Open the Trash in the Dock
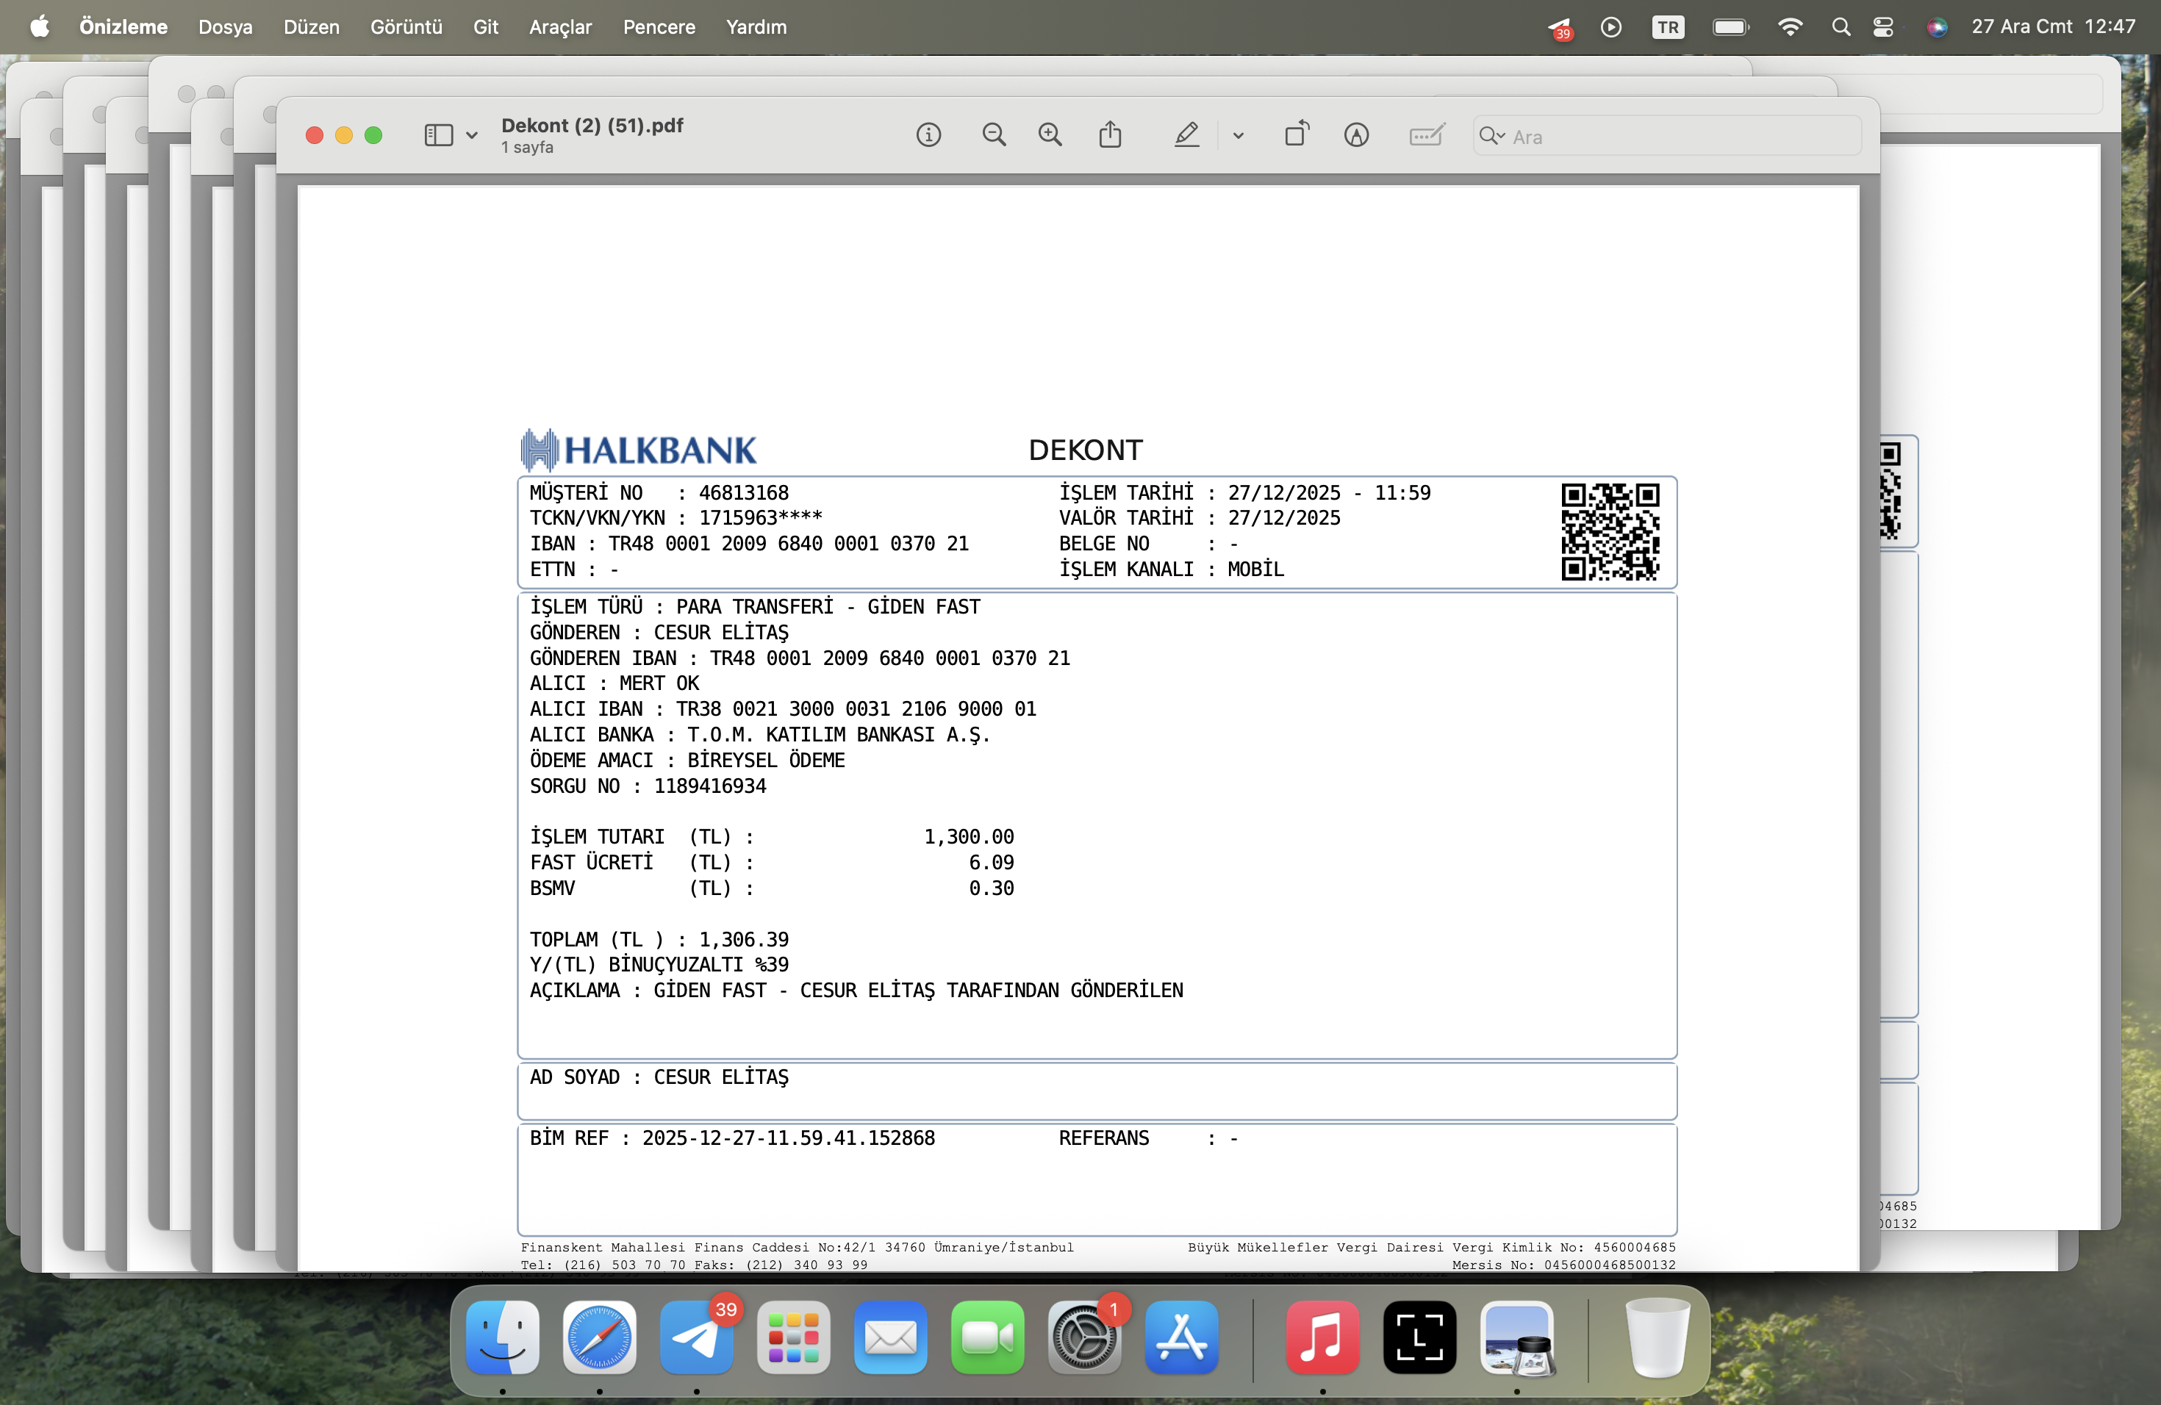The image size is (2161, 1405). pos(1657,1337)
